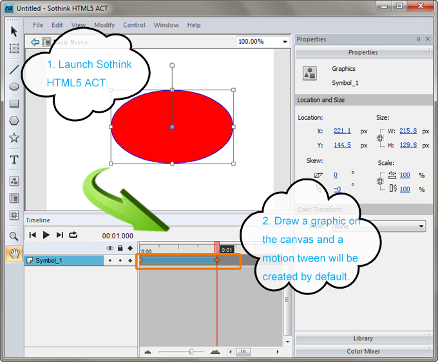This screenshot has height=362, width=438.
Task: Go to last frame
Action: coord(60,235)
